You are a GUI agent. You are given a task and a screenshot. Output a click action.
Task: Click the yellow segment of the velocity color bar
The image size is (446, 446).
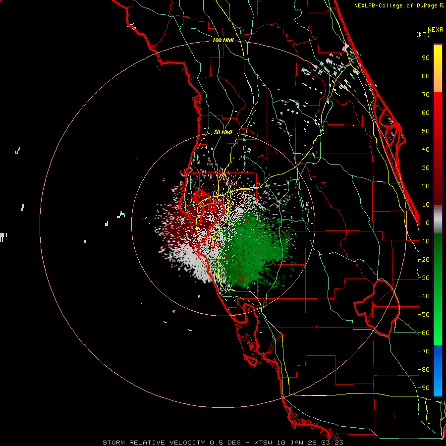[438, 68]
